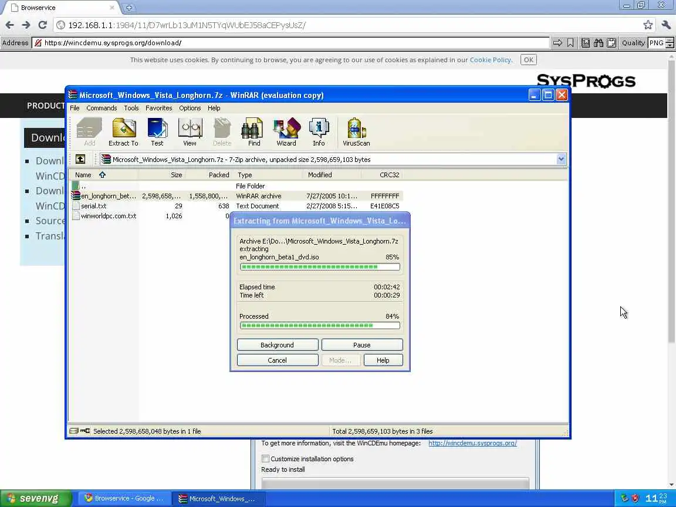Open the File menu

pos(75,108)
